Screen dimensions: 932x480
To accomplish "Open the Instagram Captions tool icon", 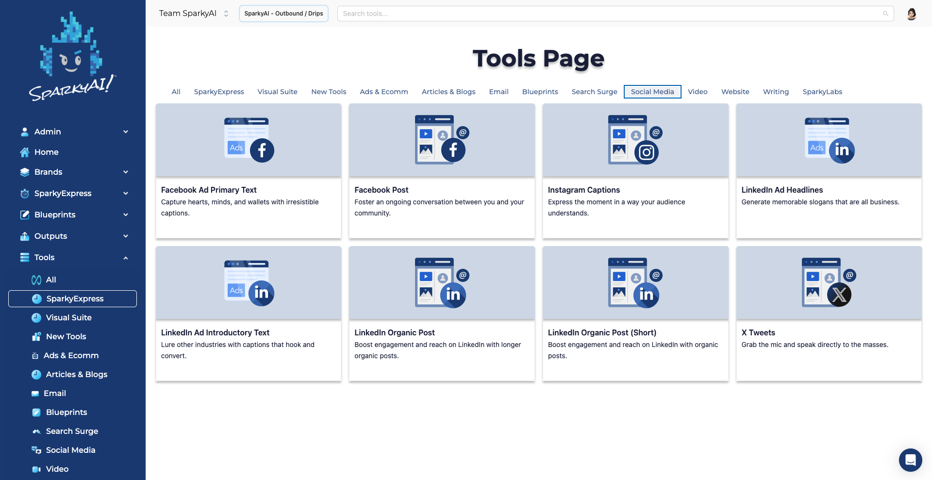I will tap(635, 140).
